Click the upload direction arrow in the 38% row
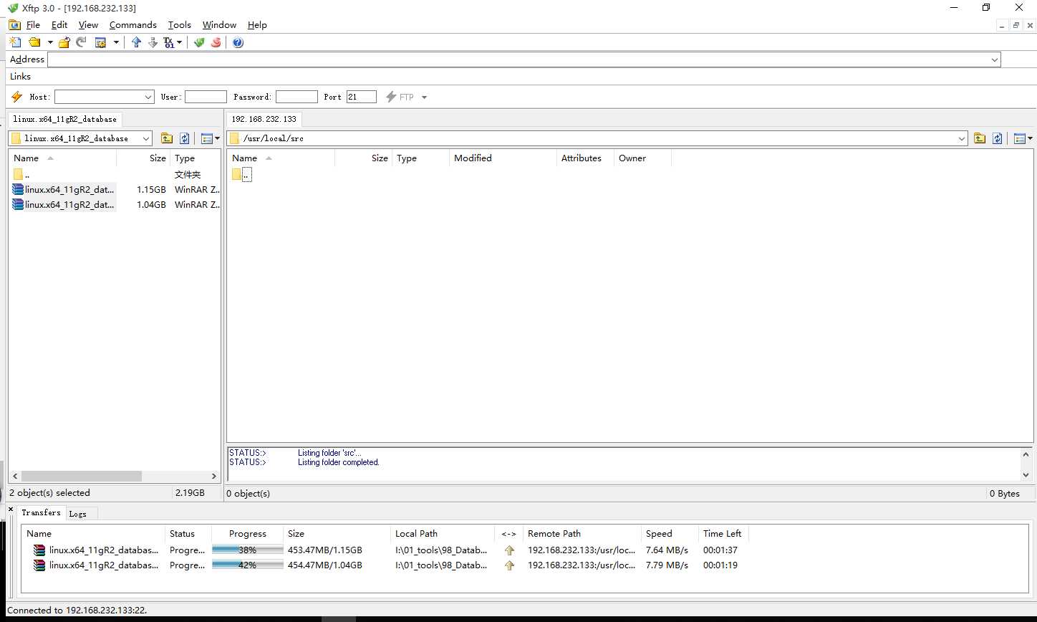This screenshot has height=622, width=1037. (509, 550)
